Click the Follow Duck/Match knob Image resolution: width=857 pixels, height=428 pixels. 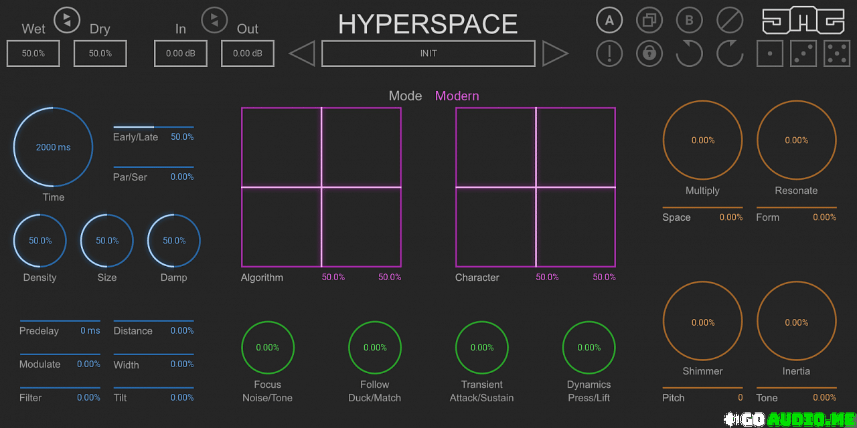pos(375,348)
